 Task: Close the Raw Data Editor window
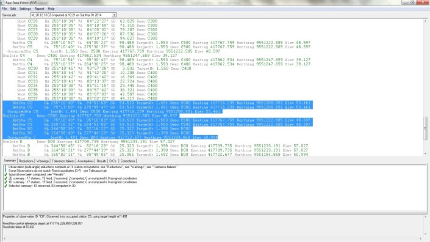click(422, 2)
